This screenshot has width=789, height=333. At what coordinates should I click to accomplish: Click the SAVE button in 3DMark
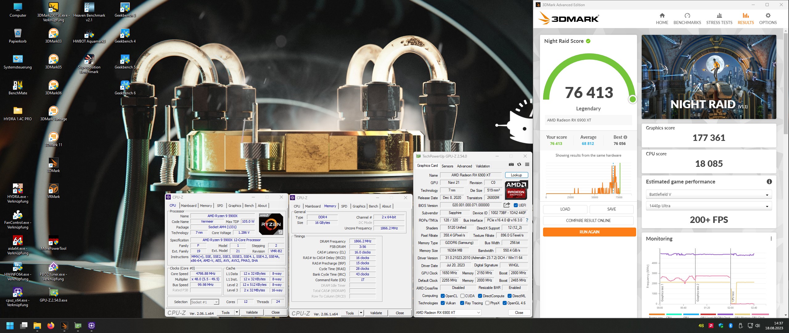[611, 209]
